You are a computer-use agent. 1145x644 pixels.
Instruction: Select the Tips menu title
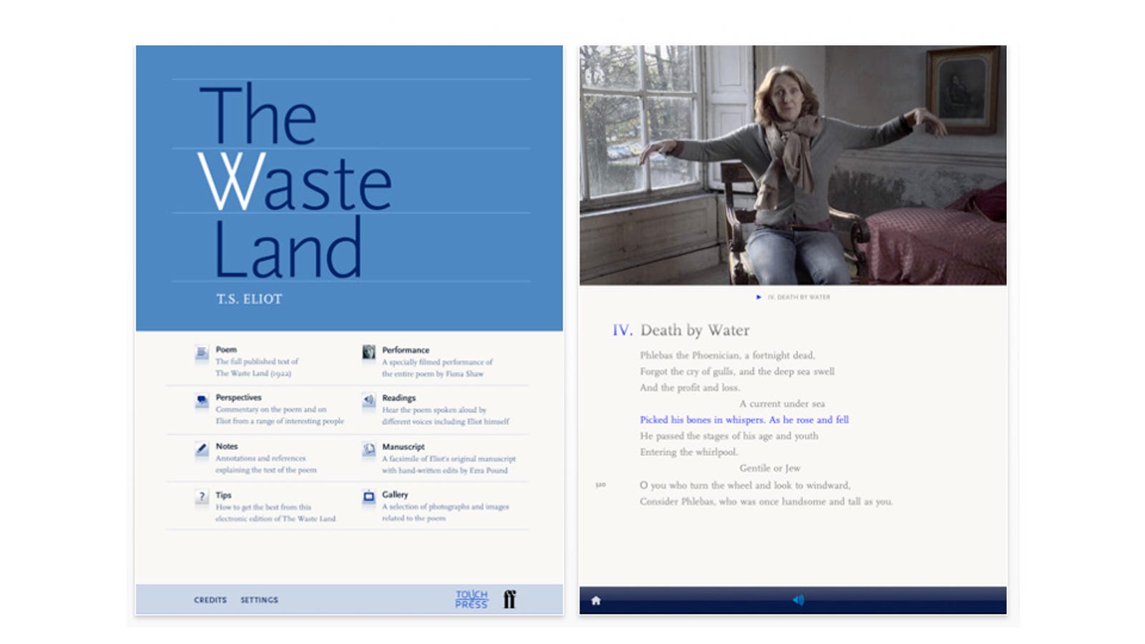[x=223, y=495]
